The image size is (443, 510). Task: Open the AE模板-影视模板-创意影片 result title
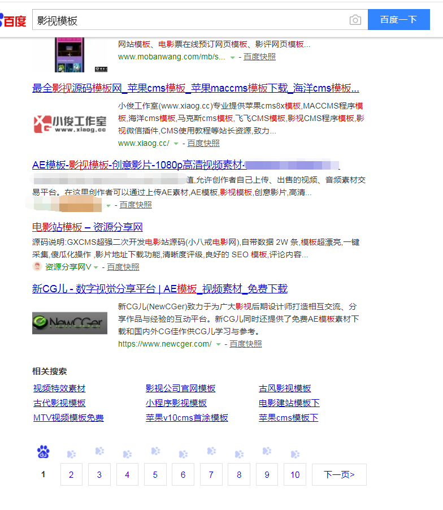pyautogui.click(x=186, y=165)
